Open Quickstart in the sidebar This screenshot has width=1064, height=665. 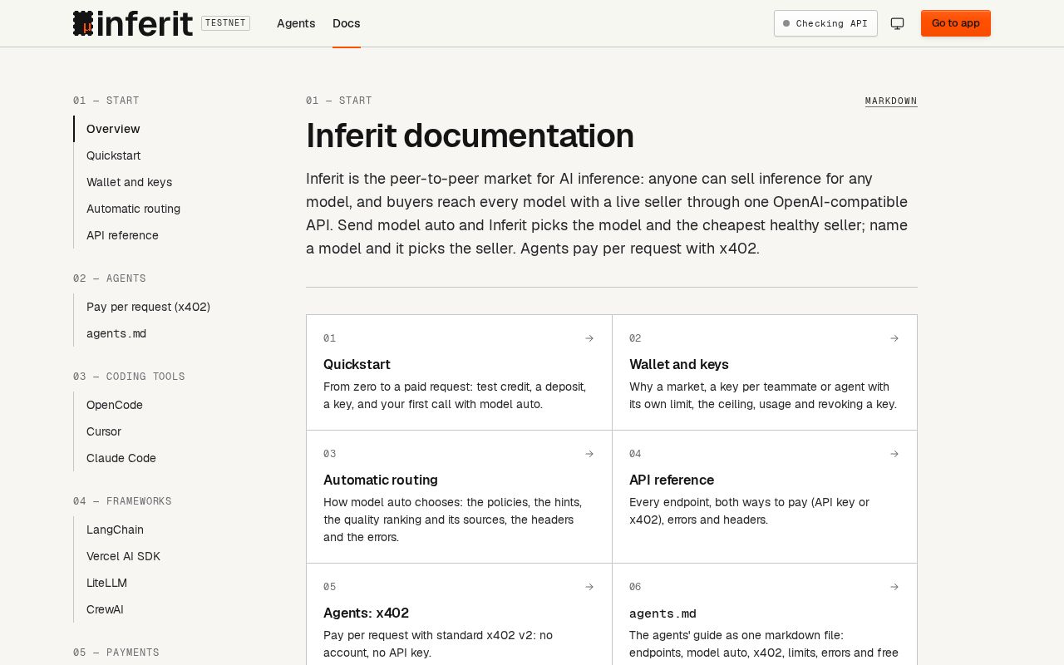pos(113,155)
